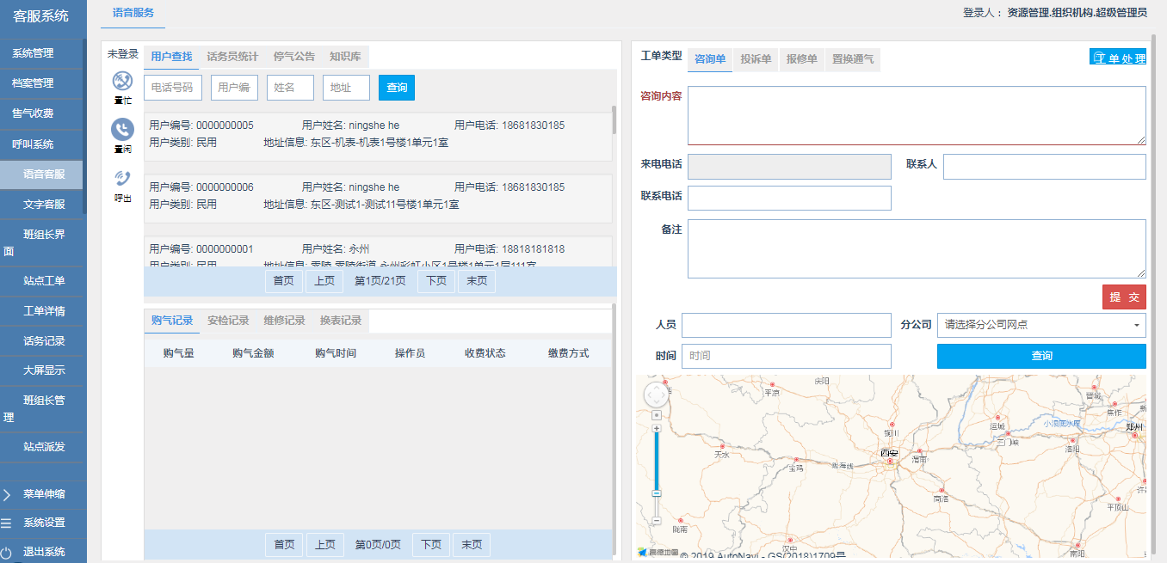This screenshot has height=563, width=1167.
Task: Click the user list scrollbar
Action: (614, 120)
